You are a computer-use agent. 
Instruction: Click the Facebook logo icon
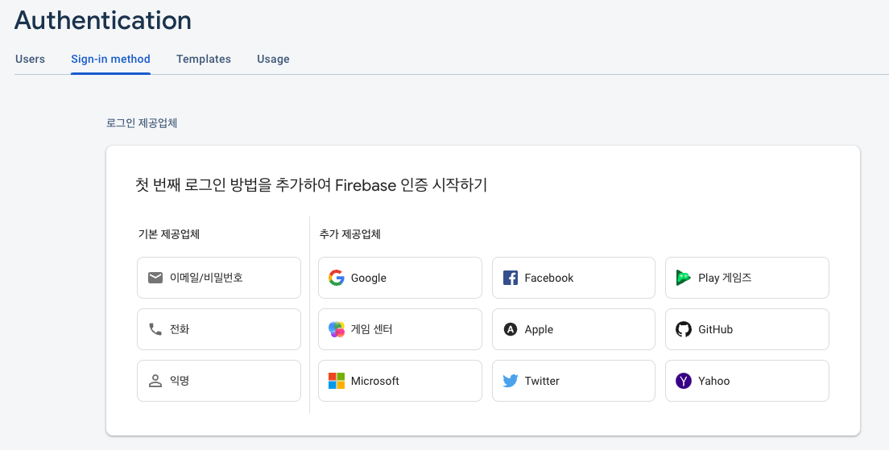click(x=511, y=278)
